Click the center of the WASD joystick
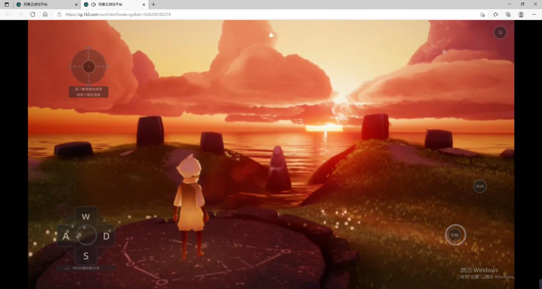 click(x=86, y=235)
